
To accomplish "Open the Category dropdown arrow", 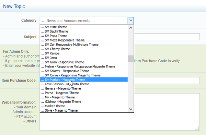I will point(130,21).
